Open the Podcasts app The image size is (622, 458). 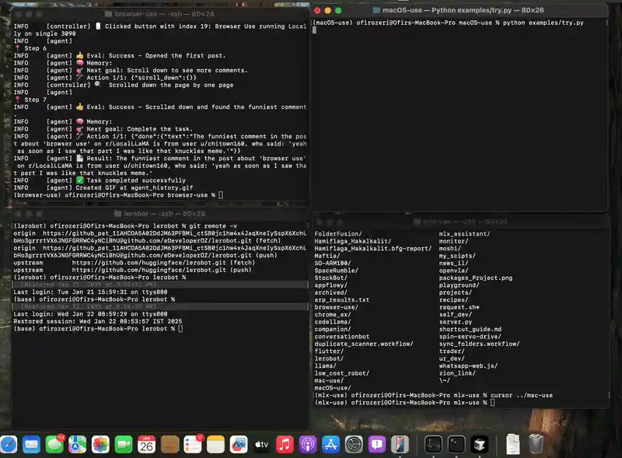(306, 445)
